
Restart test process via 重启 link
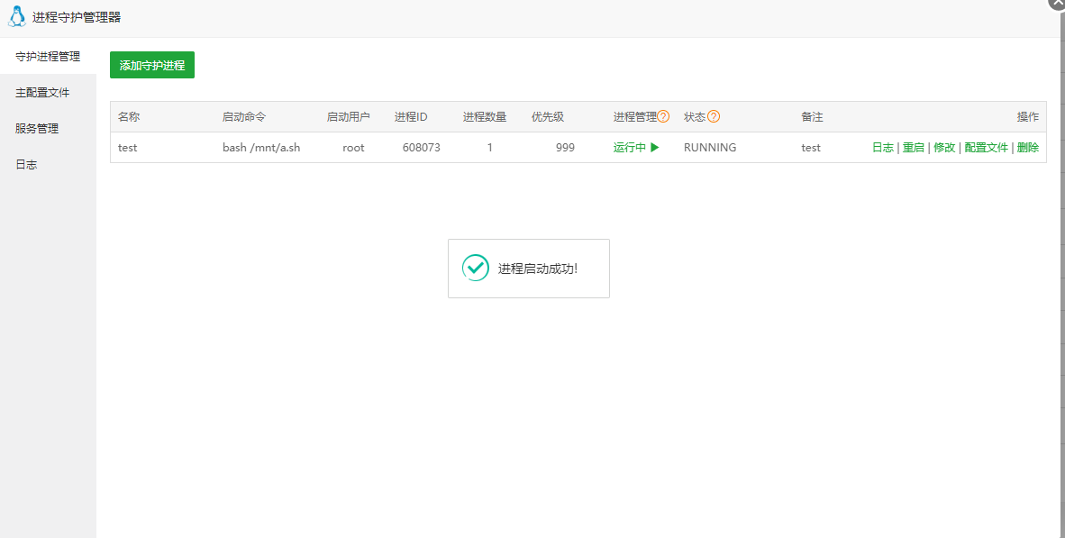[x=913, y=147]
